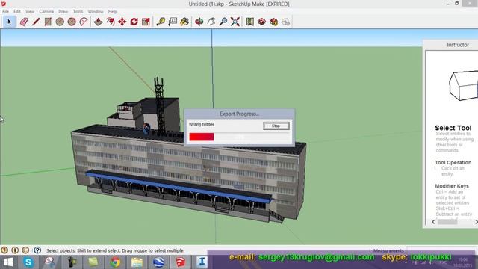Viewport: 478px width, 269px height.
Task: Click the 'Tool Operation' heading
Action: pyautogui.click(x=453, y=163)
